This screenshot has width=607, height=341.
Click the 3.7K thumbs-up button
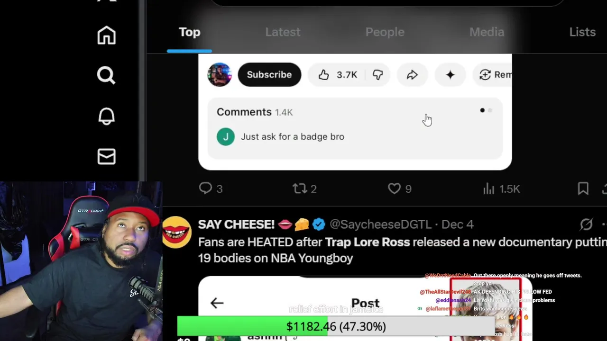(x=337, y=74)
